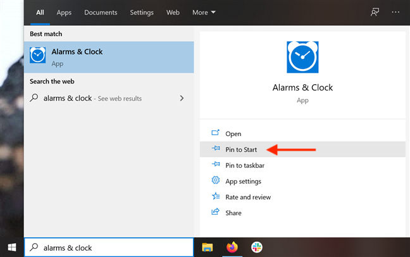Click the Share arrow icon

click(216, 211)
